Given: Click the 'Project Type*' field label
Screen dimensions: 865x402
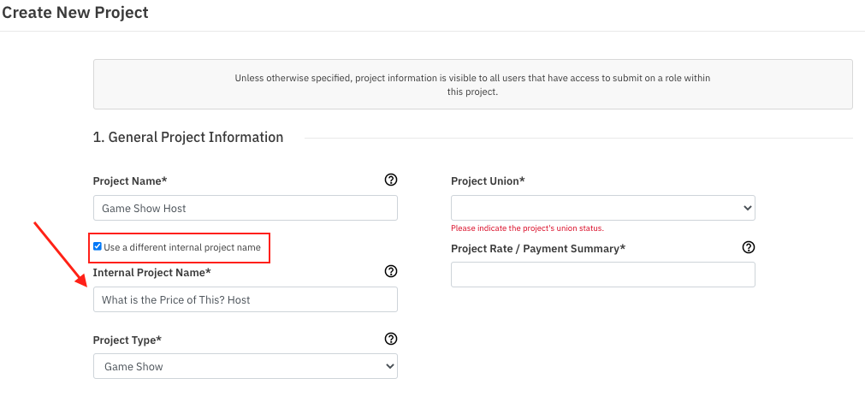Looking at the screenshot, I should click(x=127, y=340).
